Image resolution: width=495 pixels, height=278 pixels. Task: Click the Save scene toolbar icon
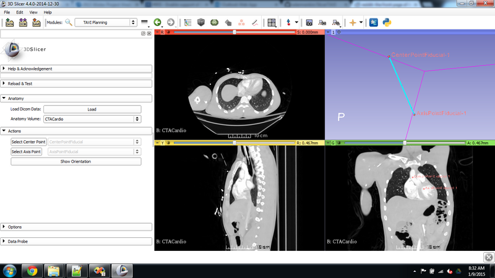37,22
